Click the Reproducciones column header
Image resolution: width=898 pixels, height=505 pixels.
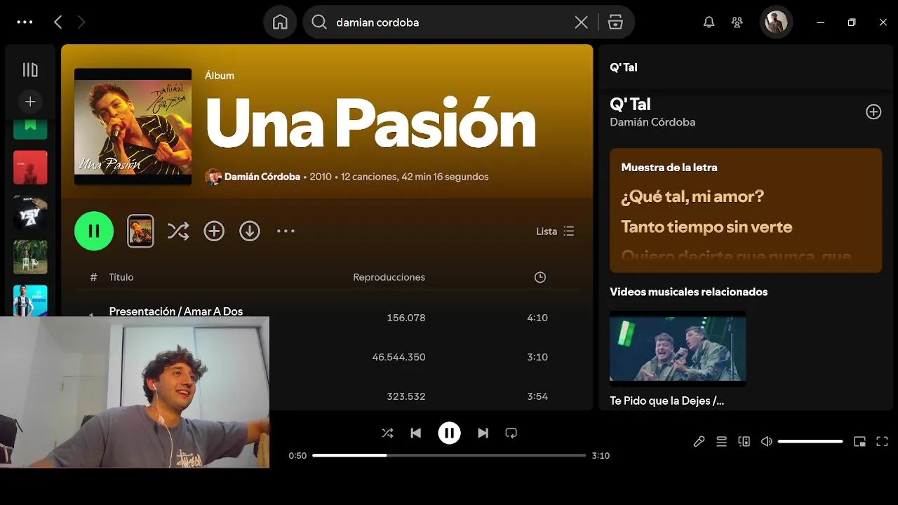tap(389, 277)
